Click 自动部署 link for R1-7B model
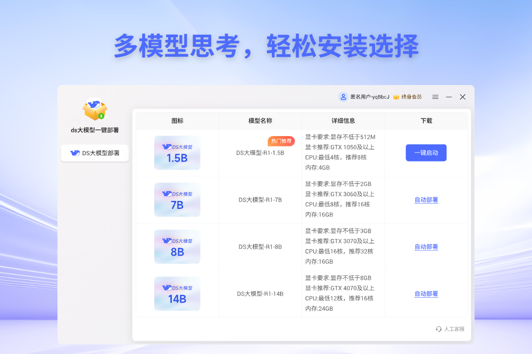This screenshot has width=532, height=354. [426, 200]
